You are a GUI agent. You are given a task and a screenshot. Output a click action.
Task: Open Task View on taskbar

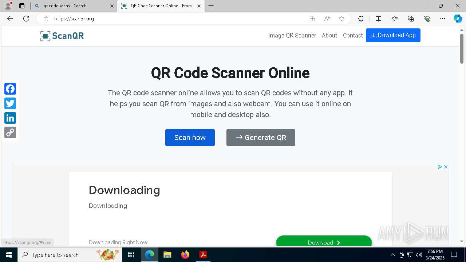point(131,255)
